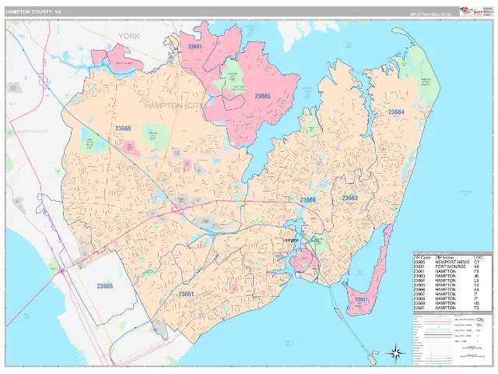Click the 'Hampton' city name label near downtown

(x=290, y=240)
